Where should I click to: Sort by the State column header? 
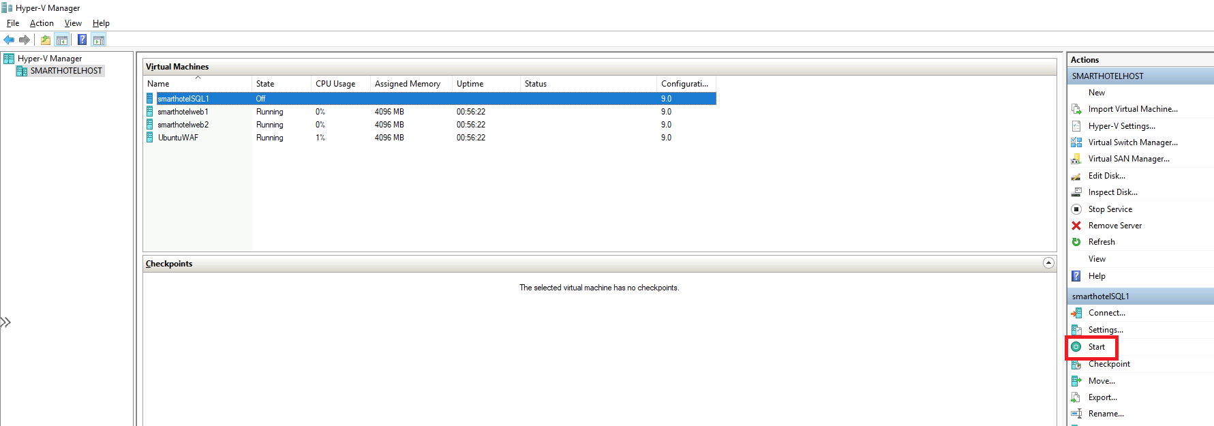pos(281,84)
